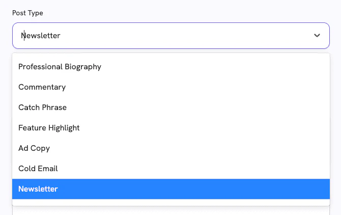
Task: Select the Professional Biography option
Action: click(x=60, y=67)
